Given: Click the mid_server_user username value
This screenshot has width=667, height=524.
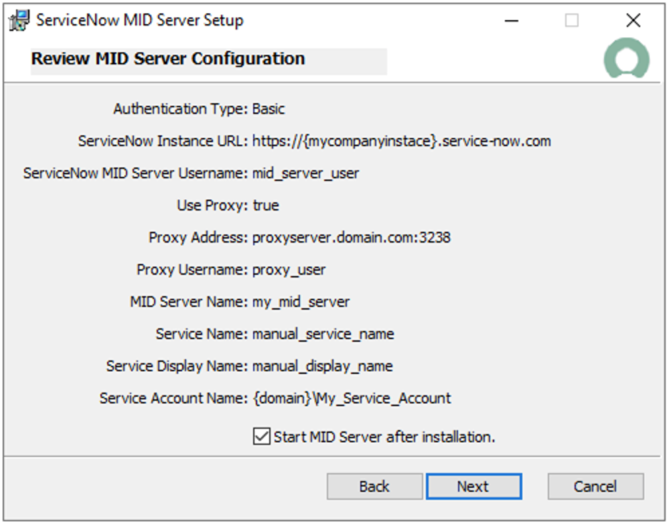Looking at the screenshot, I should (x=305, y=174).
